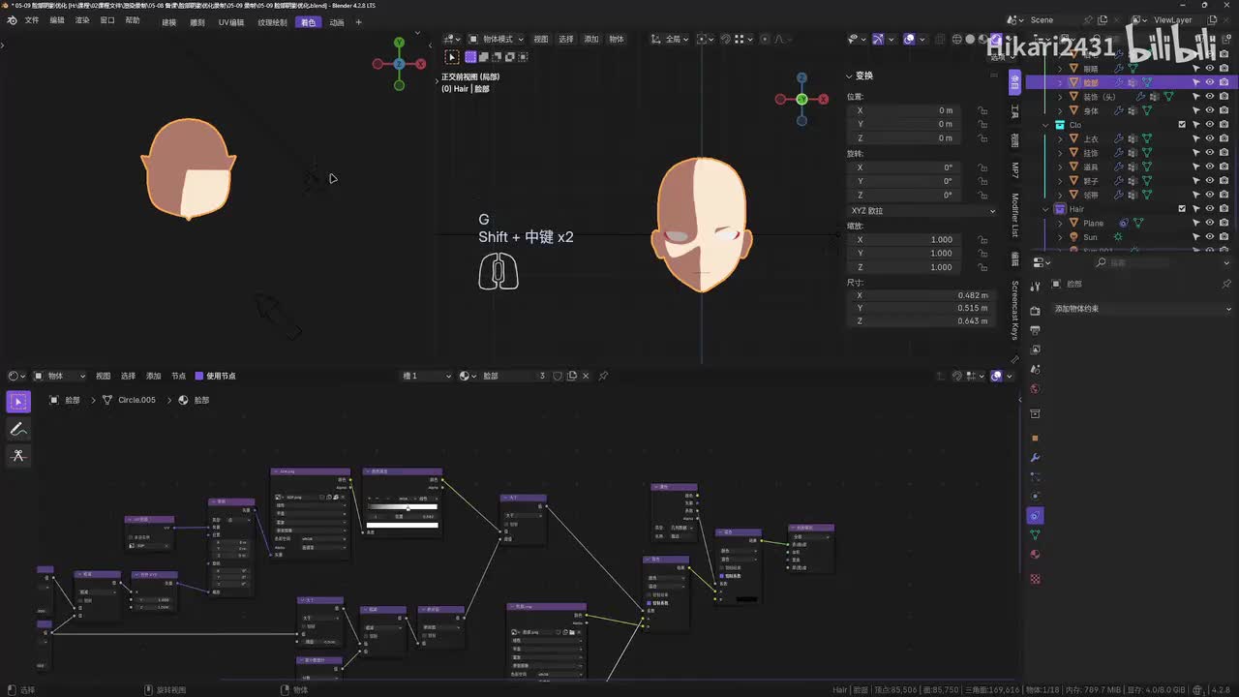Hide the Plane object with eye icon

[x=1210, y=224]
